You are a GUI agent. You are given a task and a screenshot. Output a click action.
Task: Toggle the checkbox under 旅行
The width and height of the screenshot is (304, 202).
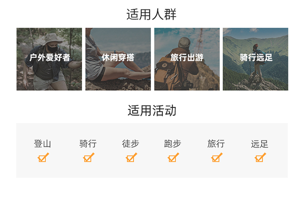click(216, 157)
